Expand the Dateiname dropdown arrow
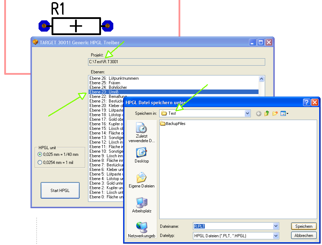The width and height of the screenshot is (322, 245). point(276,226)
